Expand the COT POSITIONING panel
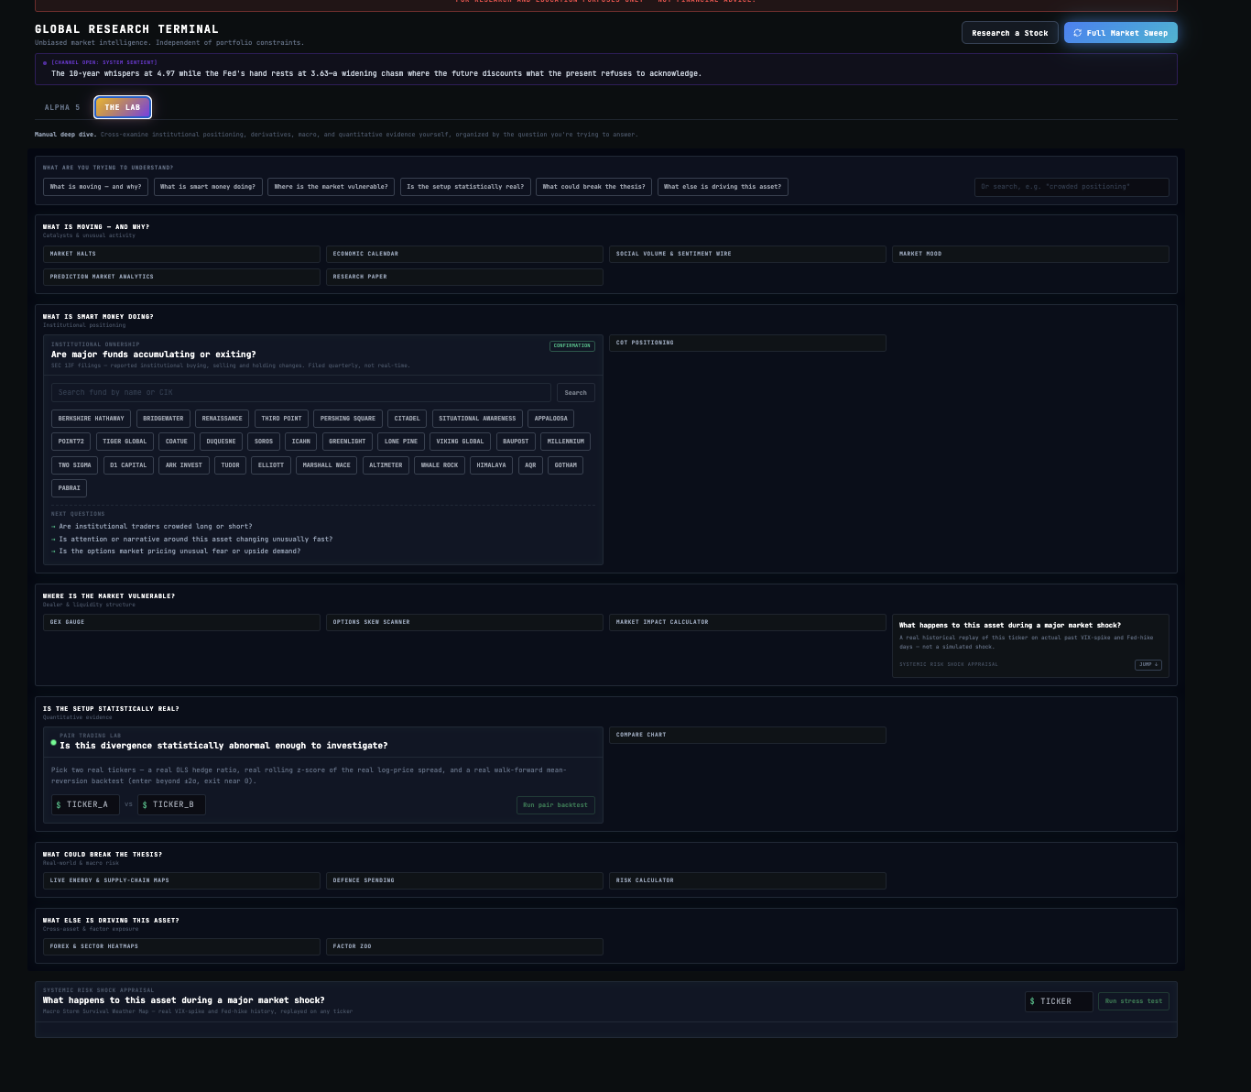This screenshot has height=1092, width=1251. [747, 343]
